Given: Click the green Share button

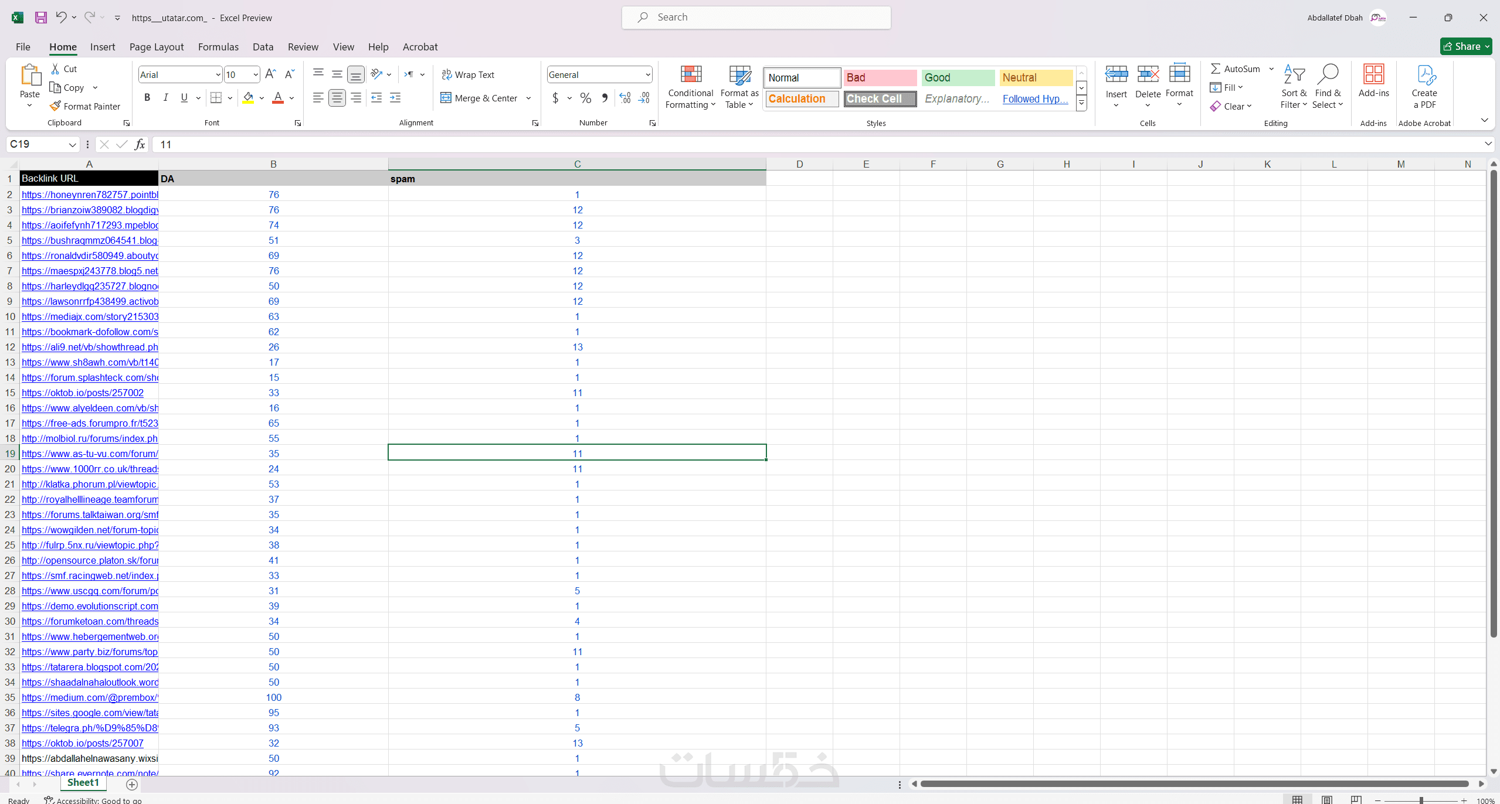Looking at the screenshot, I should [1465, 46].
